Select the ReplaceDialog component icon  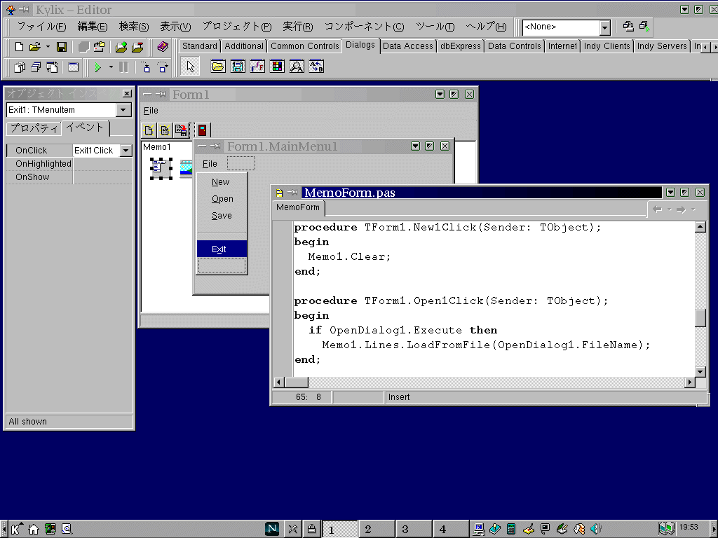click(316, 67)
